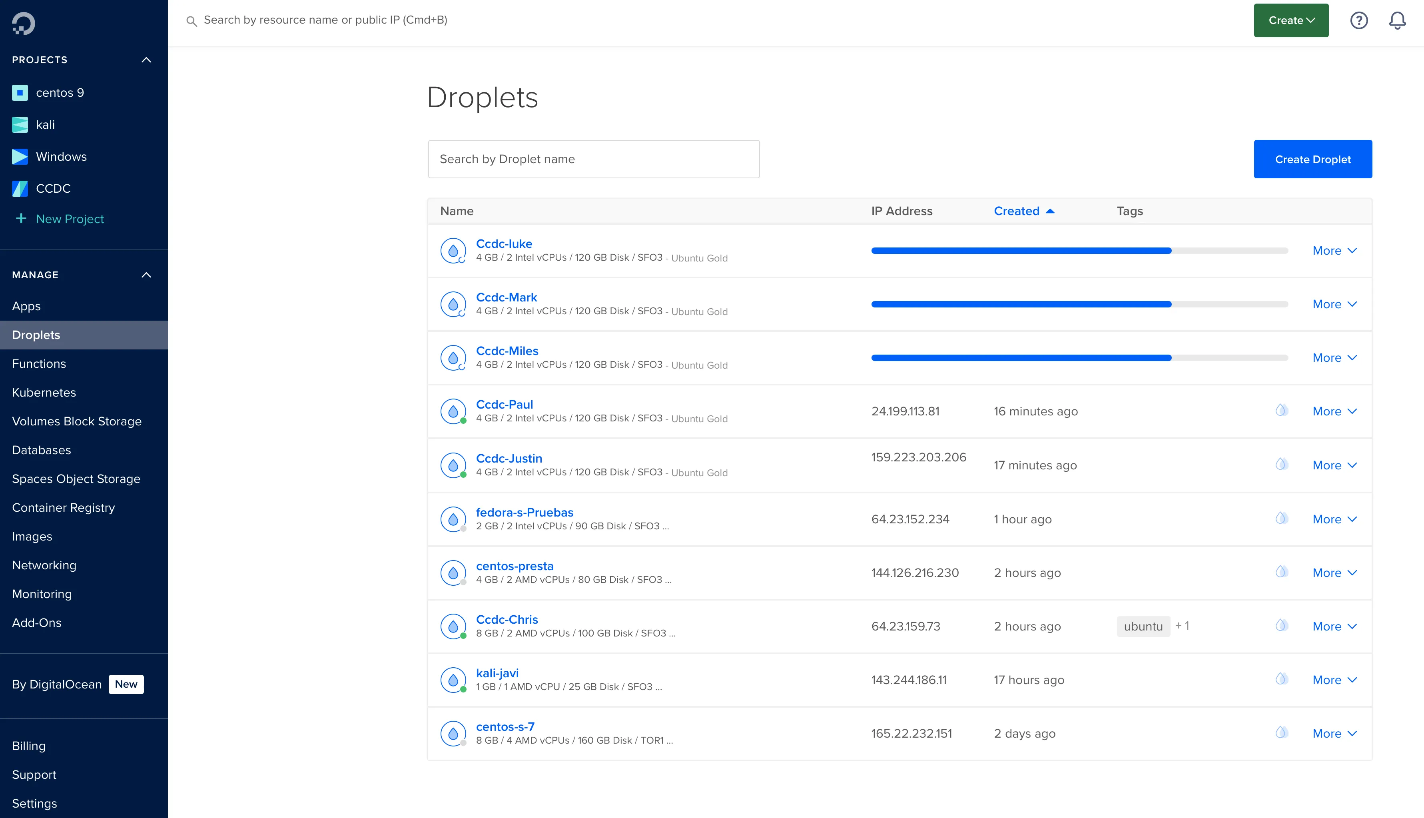
Task: Open Kubernetes in the sidebar
Action: click(x=44, y=393)
